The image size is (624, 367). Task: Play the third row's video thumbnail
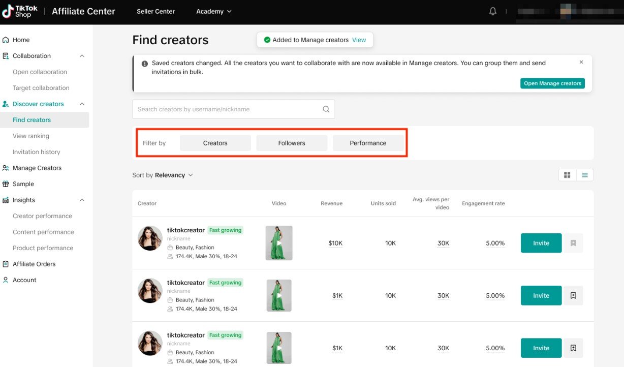click(279, 348)
